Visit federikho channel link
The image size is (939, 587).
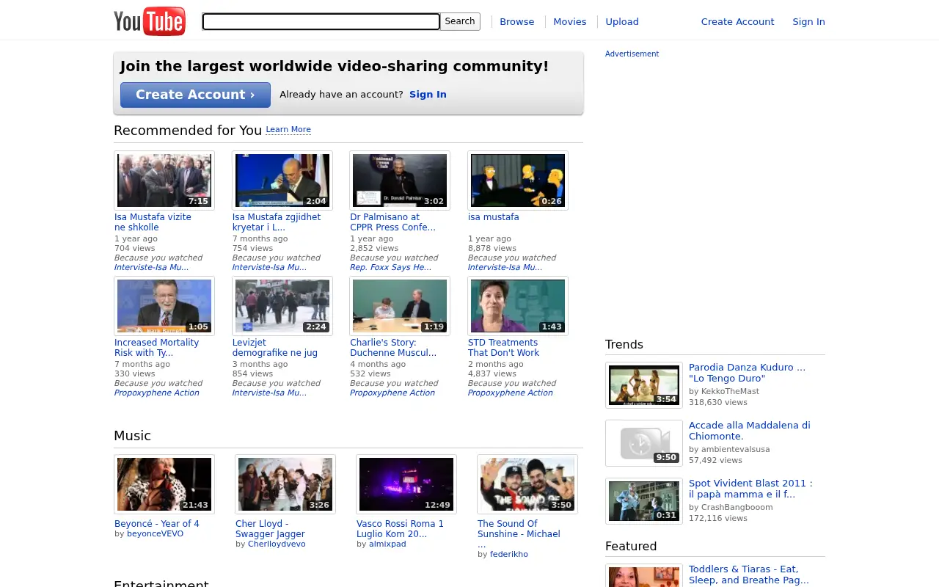(509, 555)
